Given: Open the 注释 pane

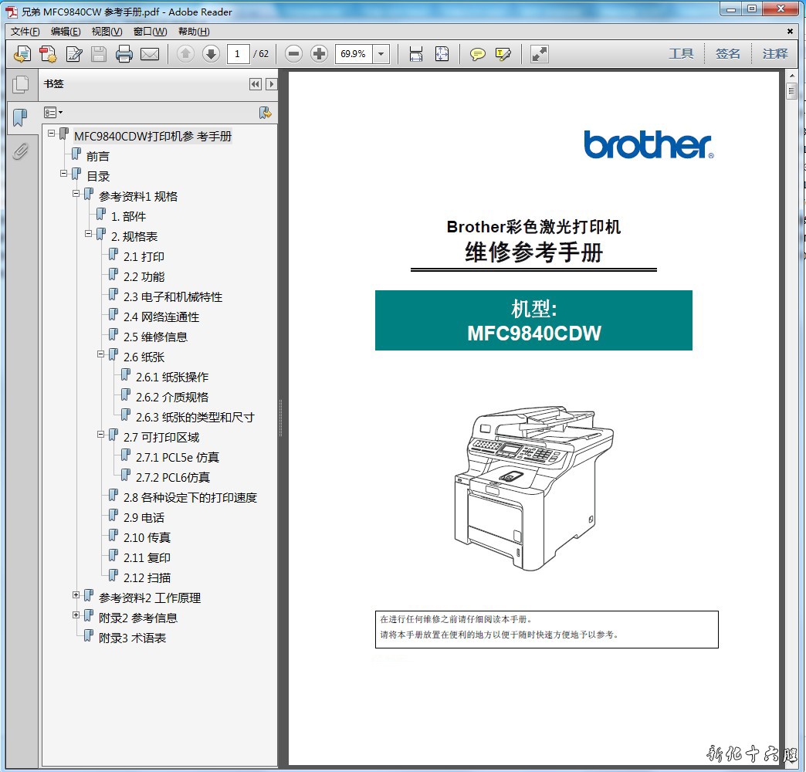Looking at the screenshot, I should click(775, 54).
